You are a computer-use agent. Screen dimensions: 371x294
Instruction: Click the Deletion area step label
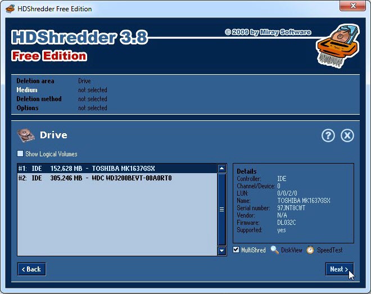35,81
